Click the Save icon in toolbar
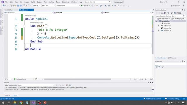The height and width of the screenshot is (105, 187). (x=18, y=6)
